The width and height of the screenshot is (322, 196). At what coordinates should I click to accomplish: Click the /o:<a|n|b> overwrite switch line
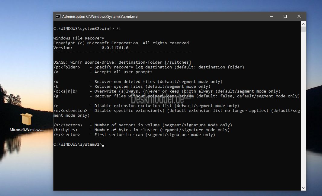pyautogui.click(x=167, y=91)
